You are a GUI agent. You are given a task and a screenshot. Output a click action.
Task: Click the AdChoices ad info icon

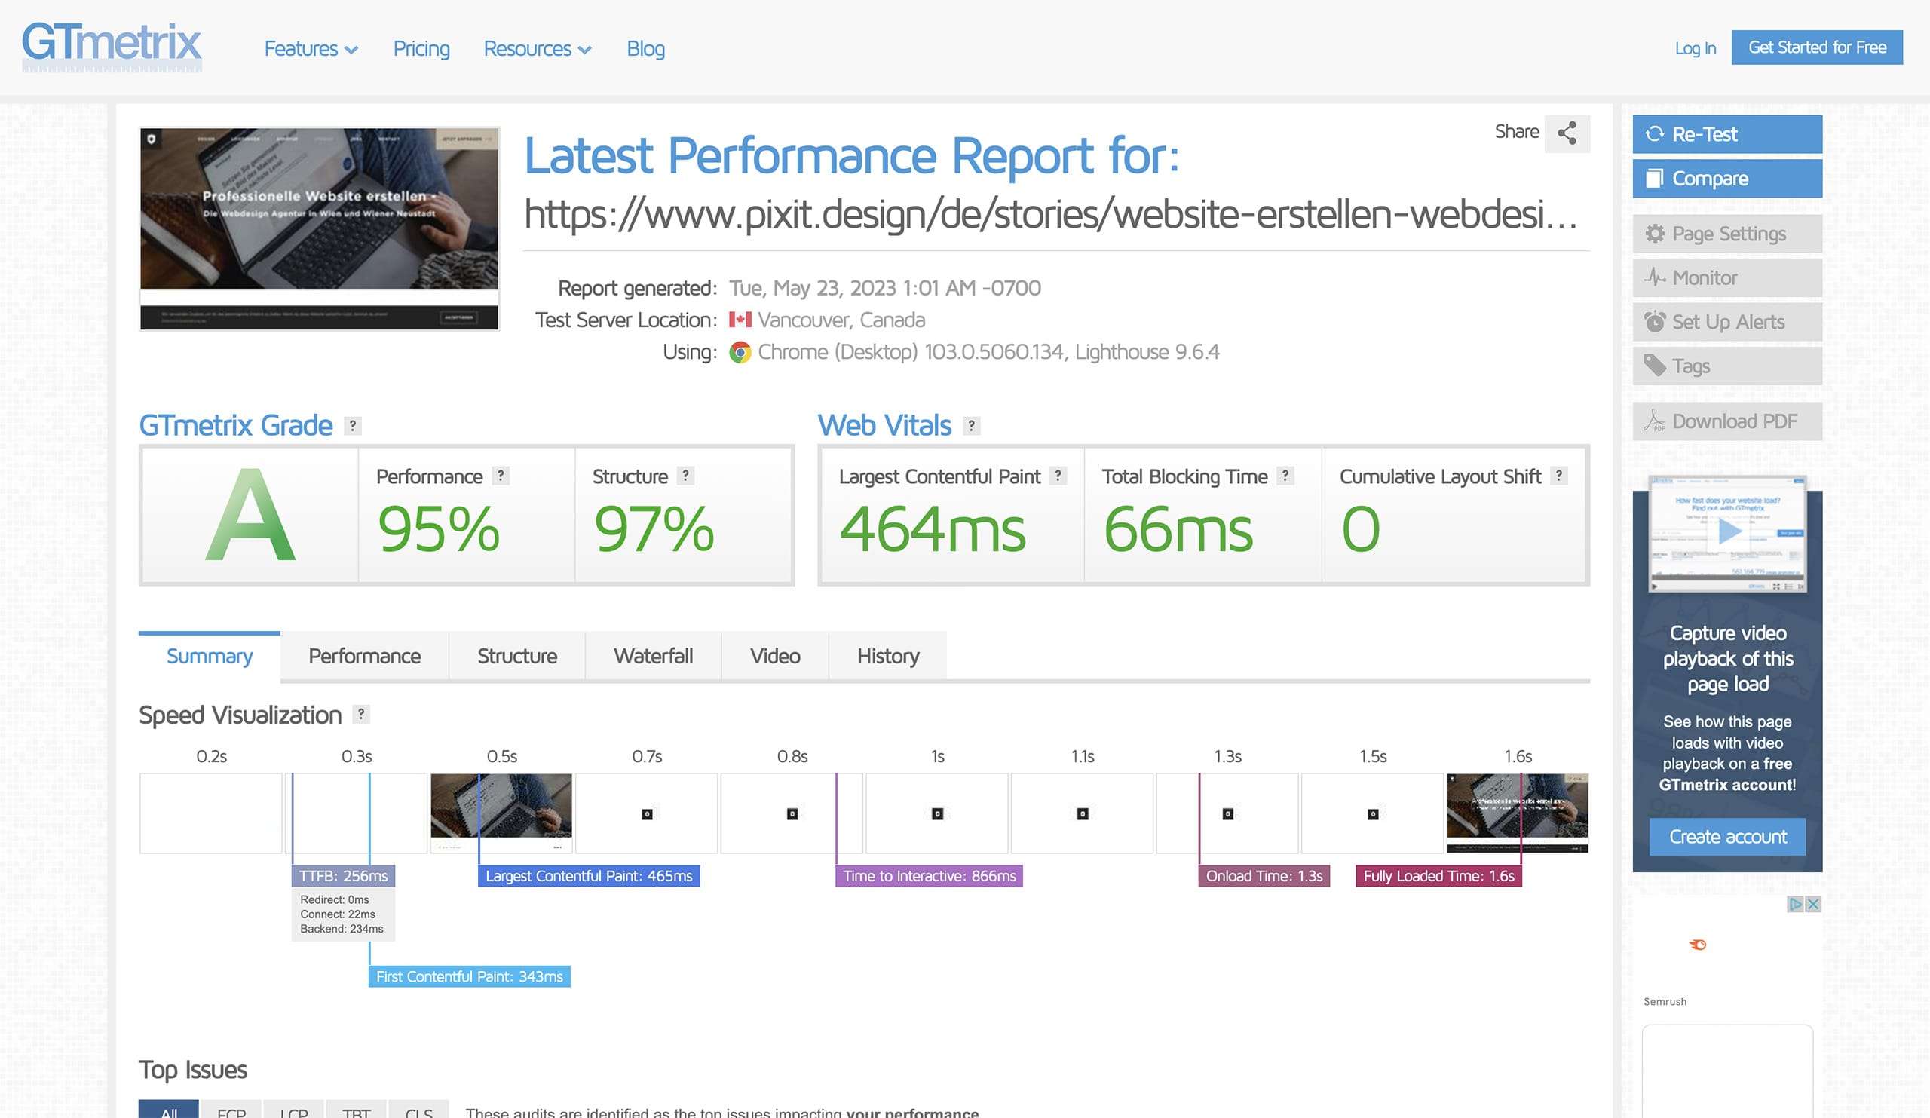[x=1795, y=904]
